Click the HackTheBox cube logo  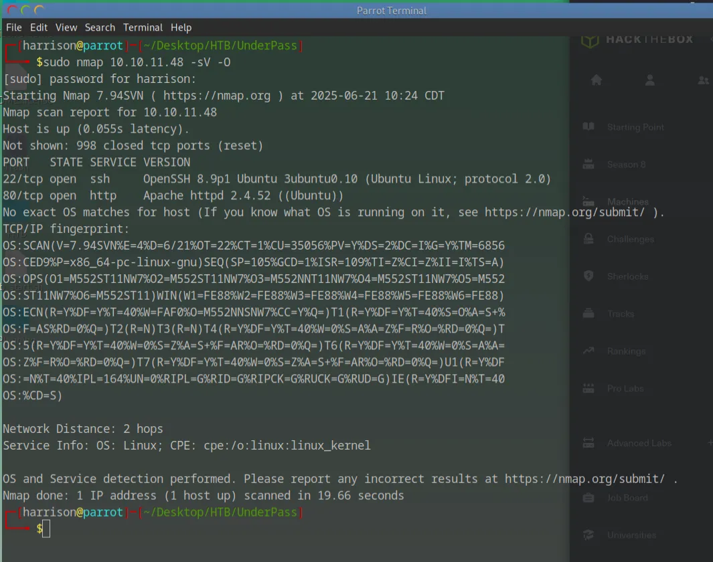589,40
